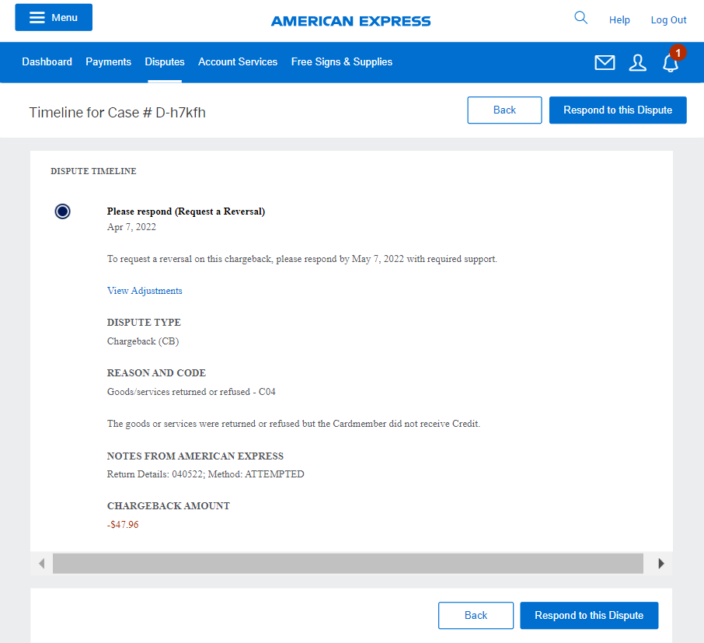Click the scrollbar right arrow
Viewport: 704px width, 643px height.
tap(661, 564)
